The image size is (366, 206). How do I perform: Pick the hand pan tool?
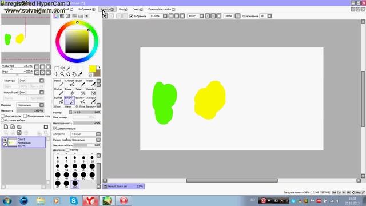pos(74,74)
